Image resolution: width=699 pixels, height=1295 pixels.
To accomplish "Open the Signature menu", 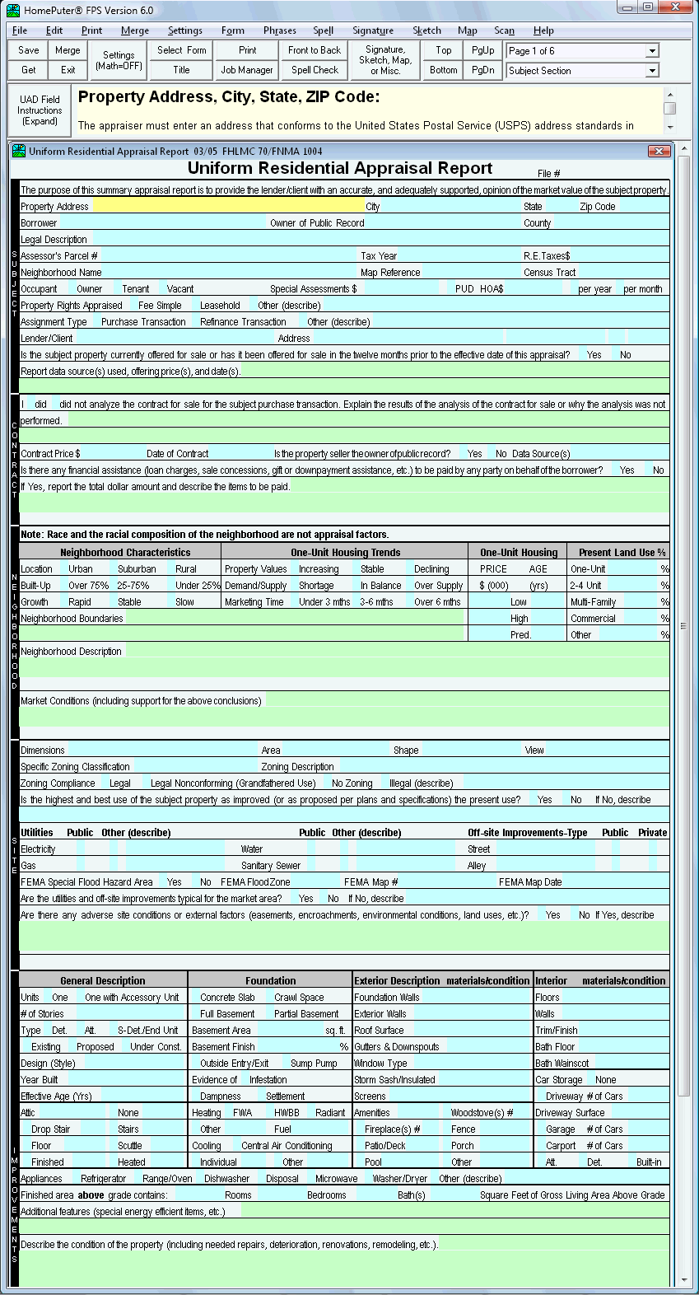I will 373,30.
